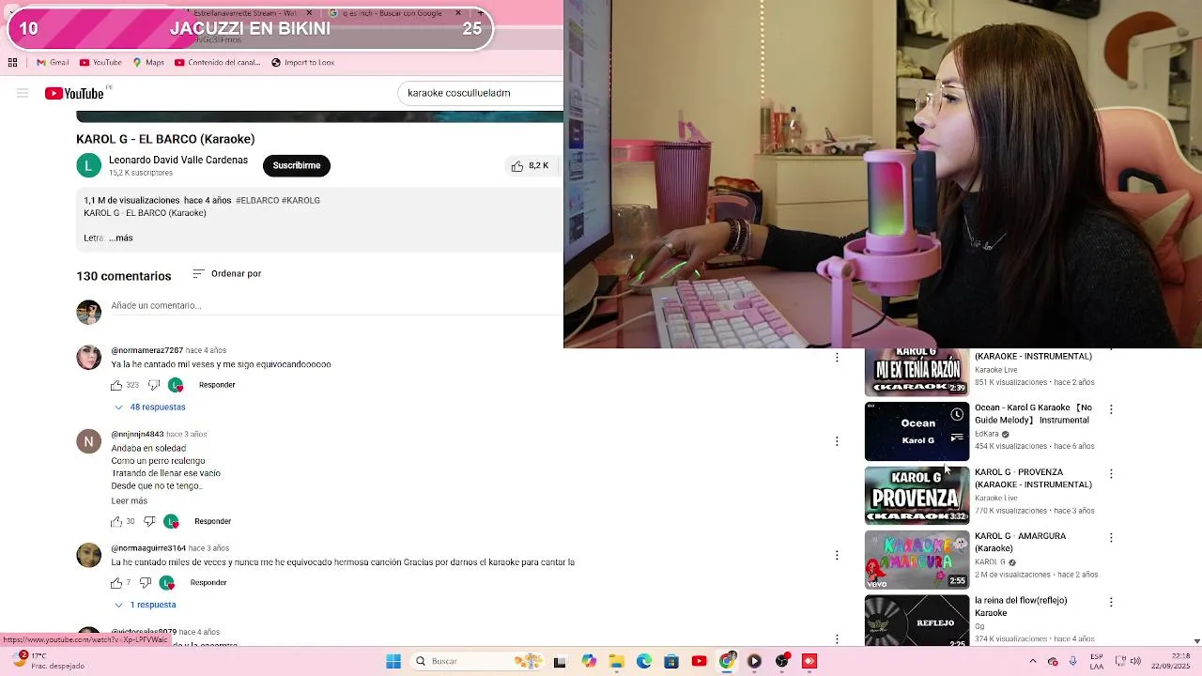This screenshot has height=676, width=1202.
Task: Dislike the comment by @nnjnnjn4843
Action: pos(149,521)
